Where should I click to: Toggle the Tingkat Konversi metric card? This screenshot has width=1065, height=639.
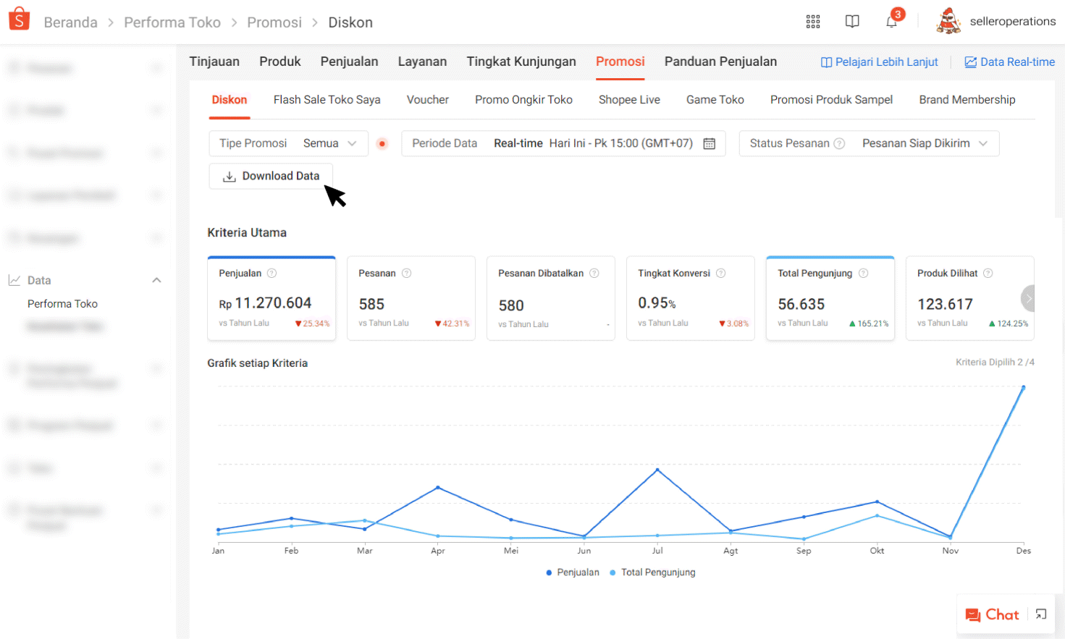pyautogui.click(x=691, y=298)
